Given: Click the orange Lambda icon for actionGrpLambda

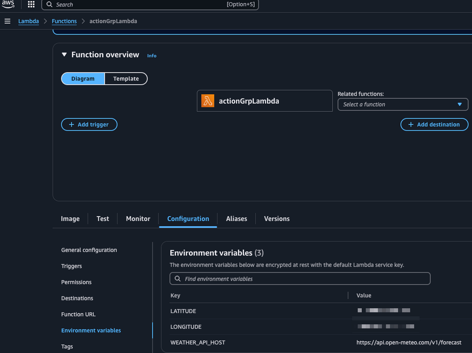Looking at the screenshot, I should tap(208, 101).
